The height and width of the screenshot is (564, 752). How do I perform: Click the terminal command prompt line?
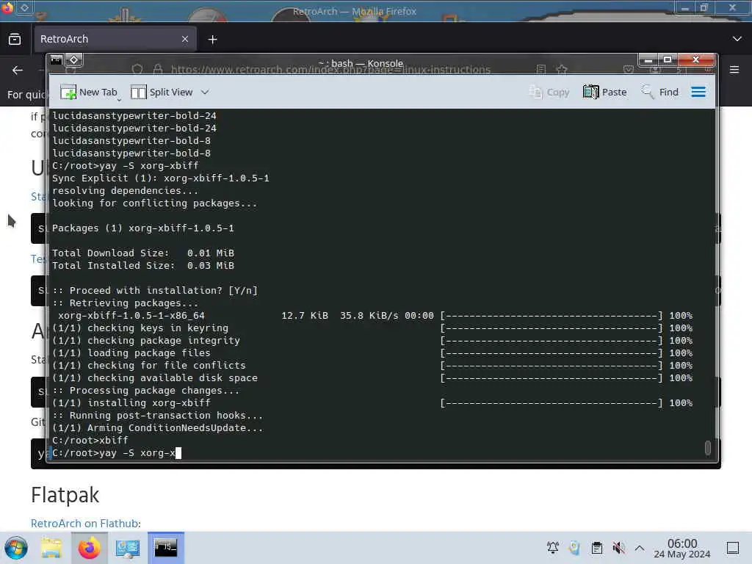click(117, 452)
